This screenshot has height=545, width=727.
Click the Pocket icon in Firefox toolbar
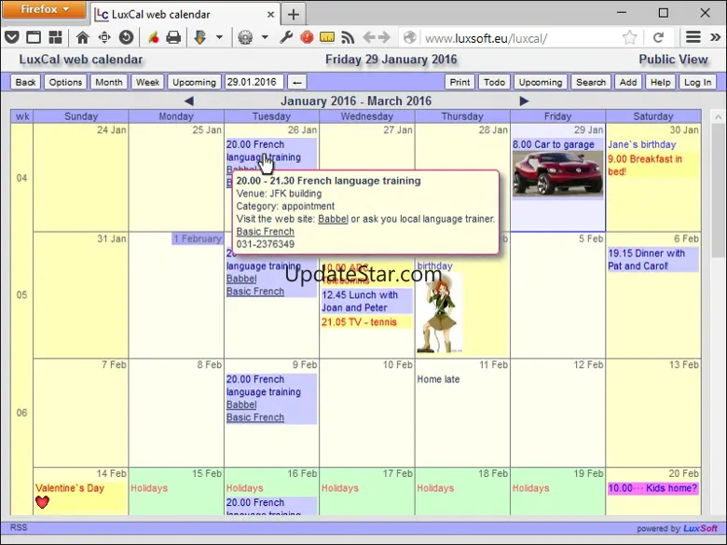coord(11,37)
